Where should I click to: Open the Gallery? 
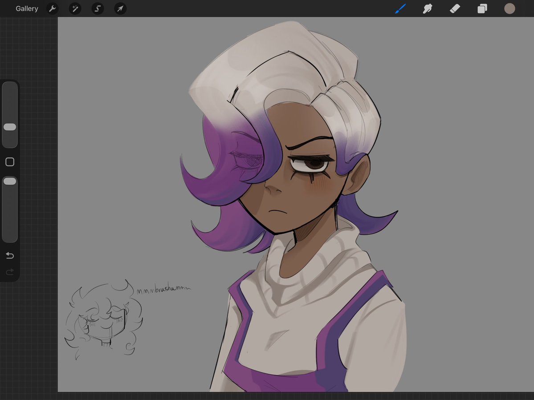pyautogui.click(x=27, y=8)
